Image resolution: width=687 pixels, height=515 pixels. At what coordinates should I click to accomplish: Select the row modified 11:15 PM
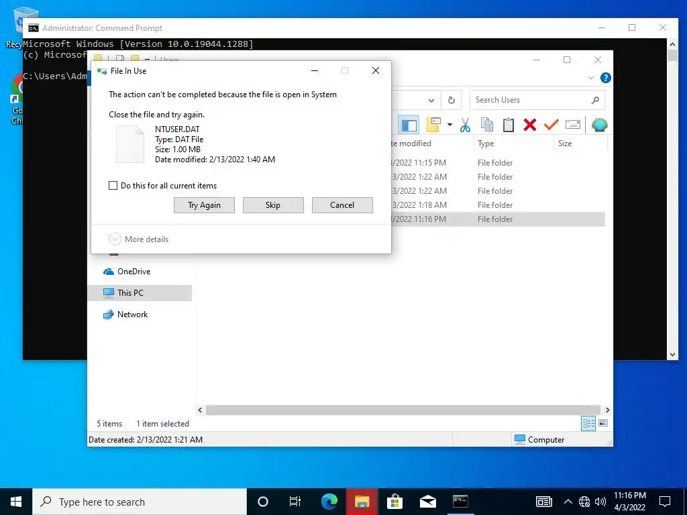497,163
